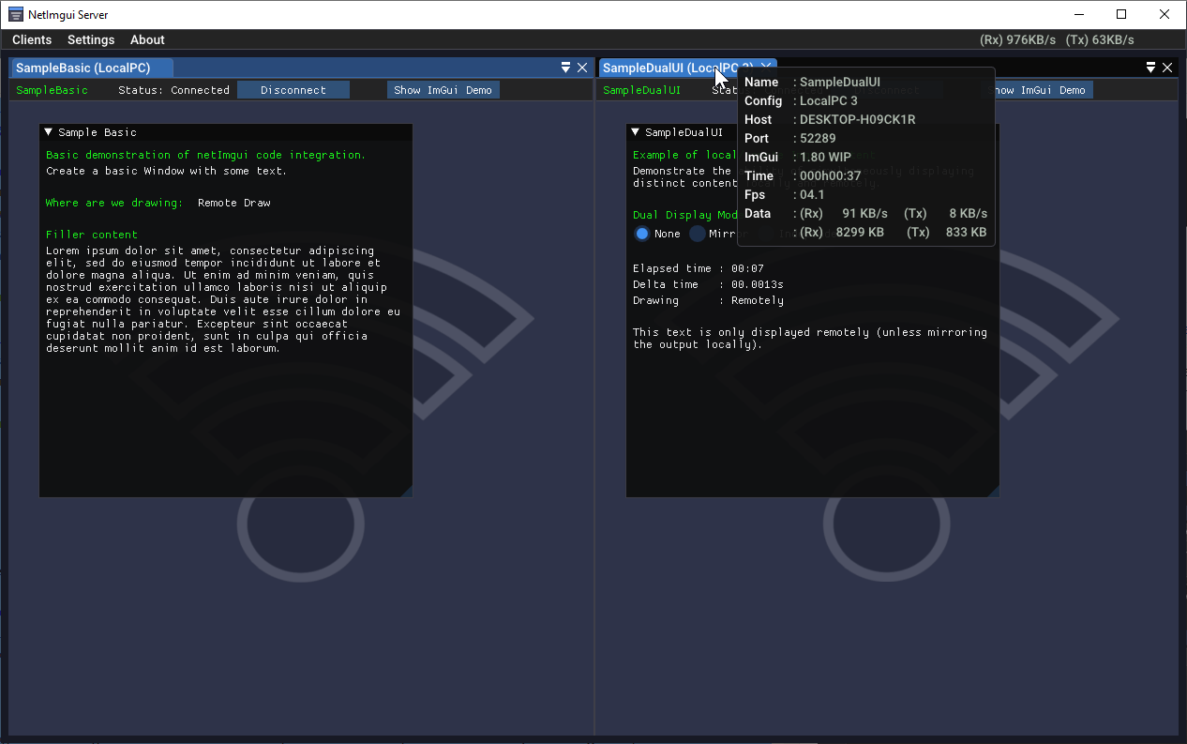Open the Settings menu
The width and height of the screenshot is (1187, 744).
[91, 39]
